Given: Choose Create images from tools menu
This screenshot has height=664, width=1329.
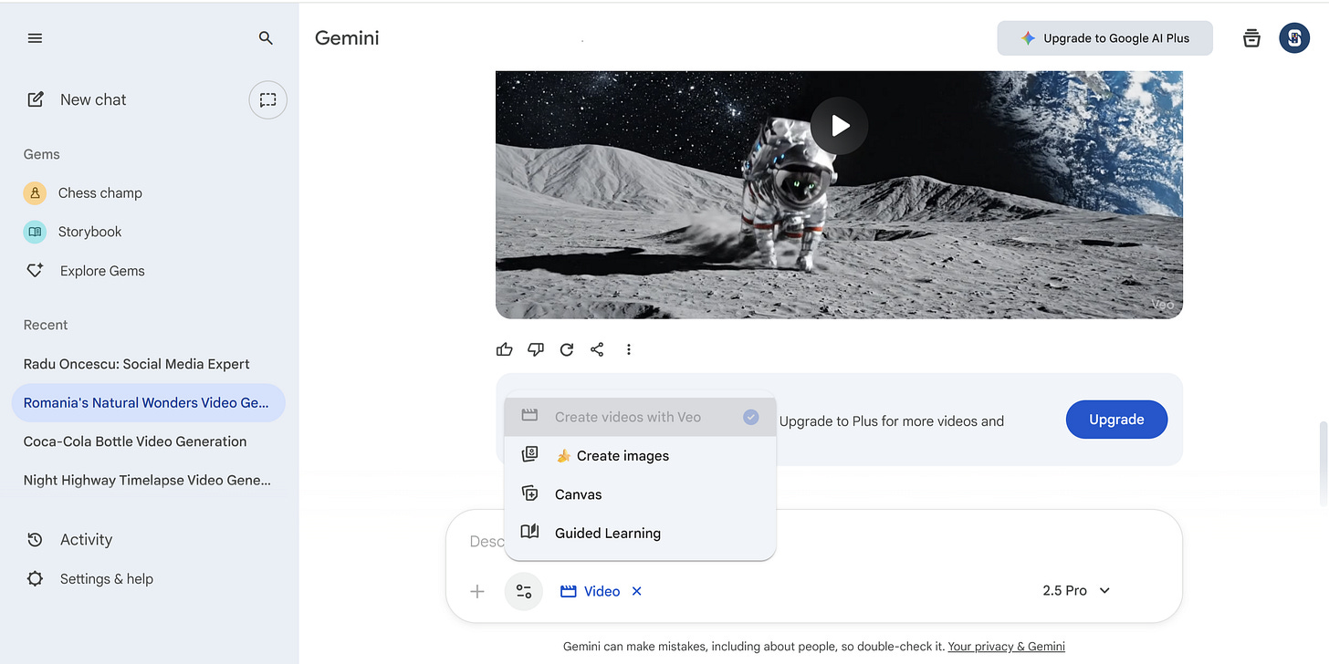Looking at the screenshot, I should [640, 456].
